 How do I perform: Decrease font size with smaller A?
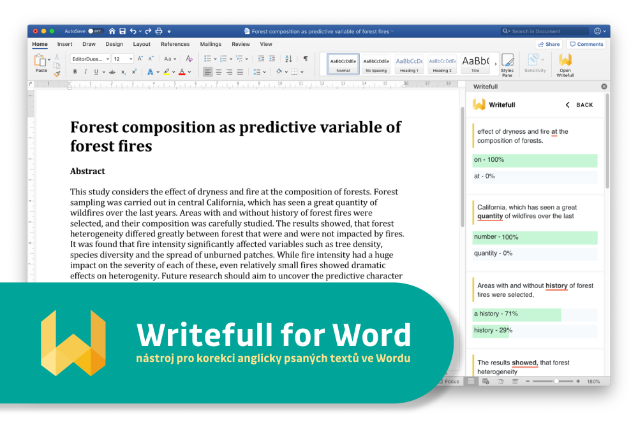(x=151, y=59)
